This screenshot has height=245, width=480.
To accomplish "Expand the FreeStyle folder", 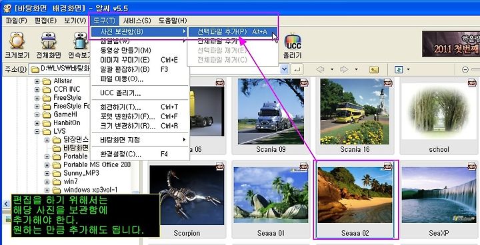I will coord(37,98).
